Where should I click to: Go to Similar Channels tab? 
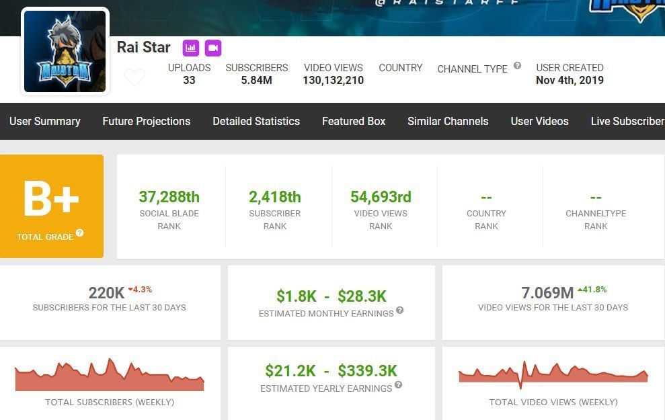(x=448, y=121)
